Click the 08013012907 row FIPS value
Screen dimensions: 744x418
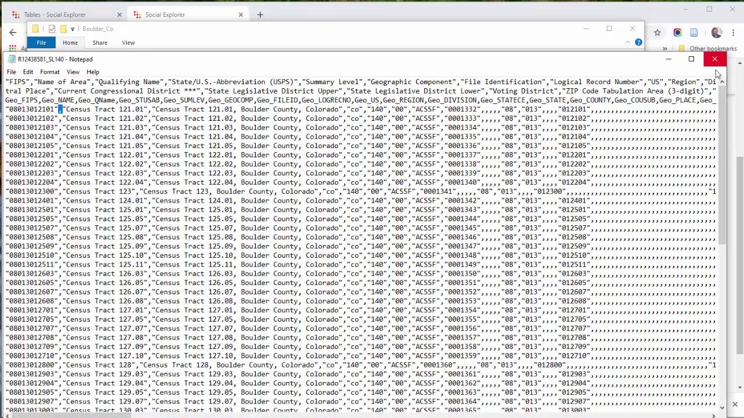32,402
